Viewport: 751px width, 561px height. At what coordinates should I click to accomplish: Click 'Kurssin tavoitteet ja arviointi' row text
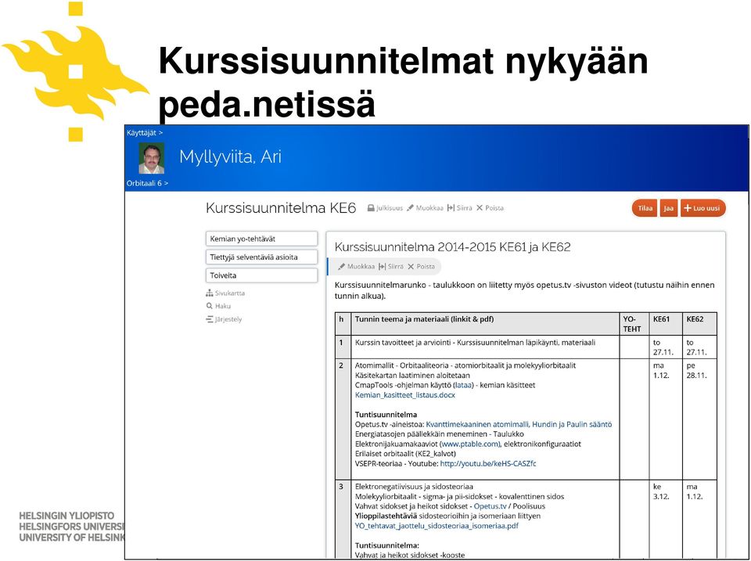pos(475,343)
